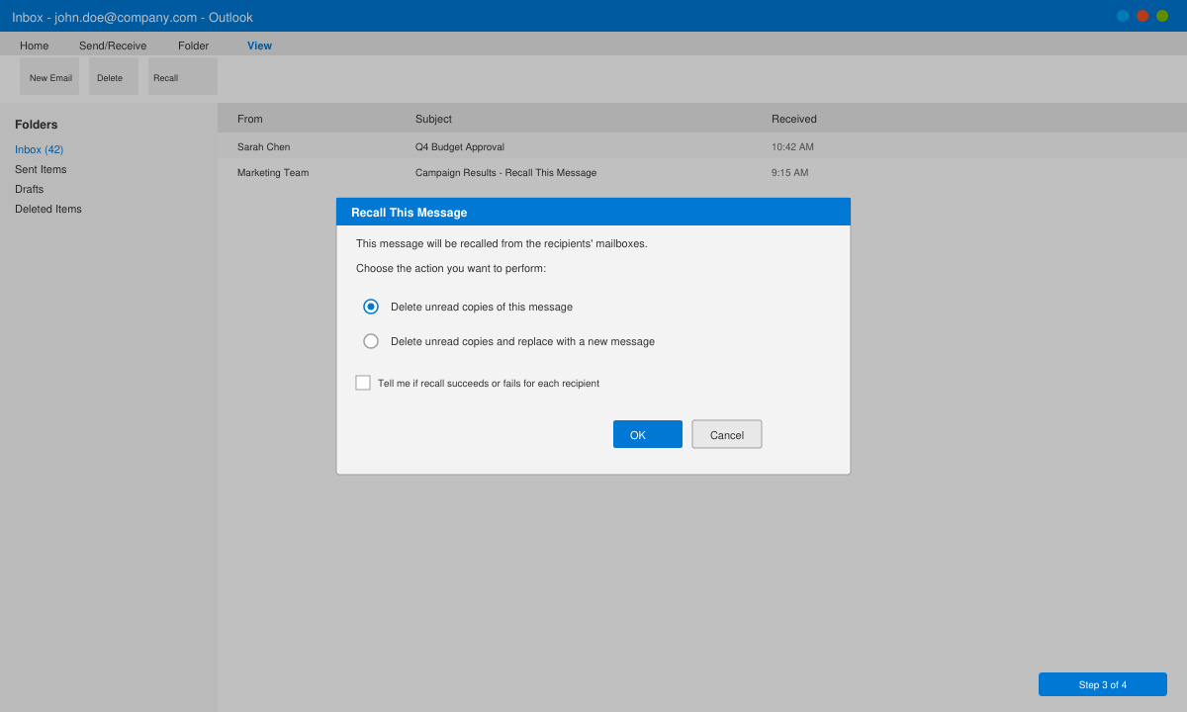Click the blue window control circle
The image size is (1187, 712).
point(1123,16)
